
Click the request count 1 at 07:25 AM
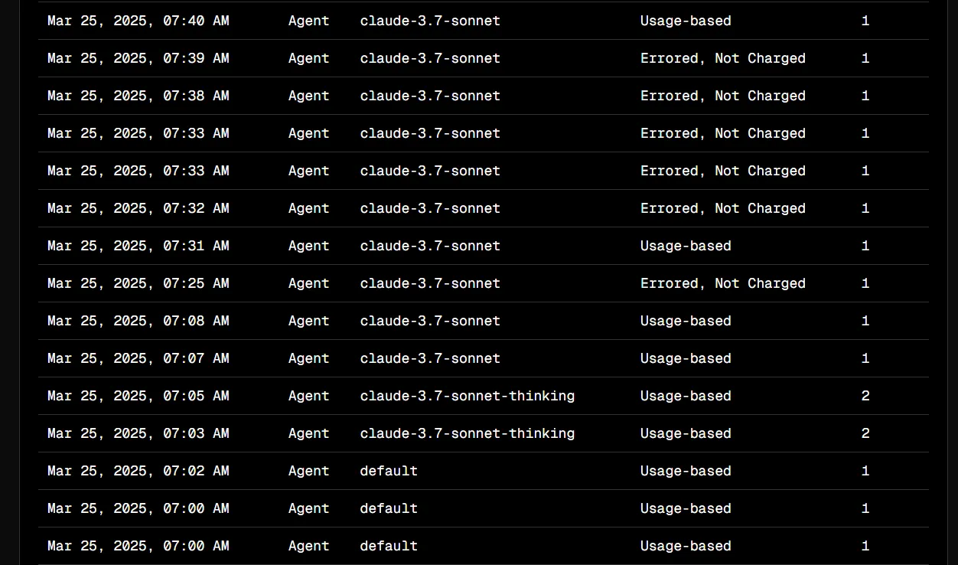pos(865,283)
